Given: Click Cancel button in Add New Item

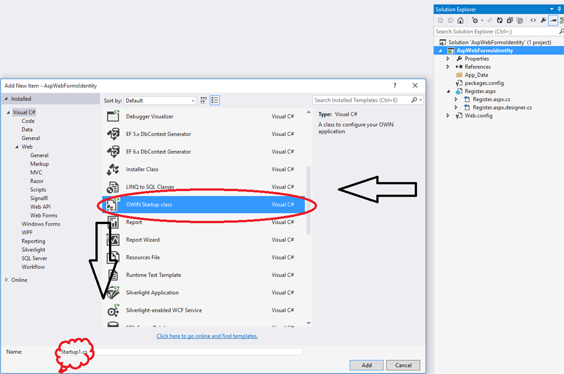Looking at the screenshot, I should 403,365.
